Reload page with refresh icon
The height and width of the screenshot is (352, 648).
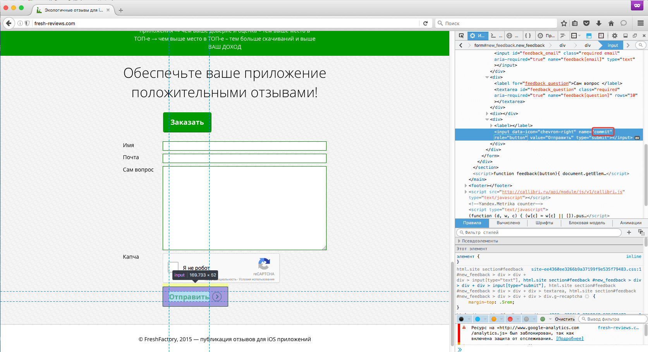point(425,23)
